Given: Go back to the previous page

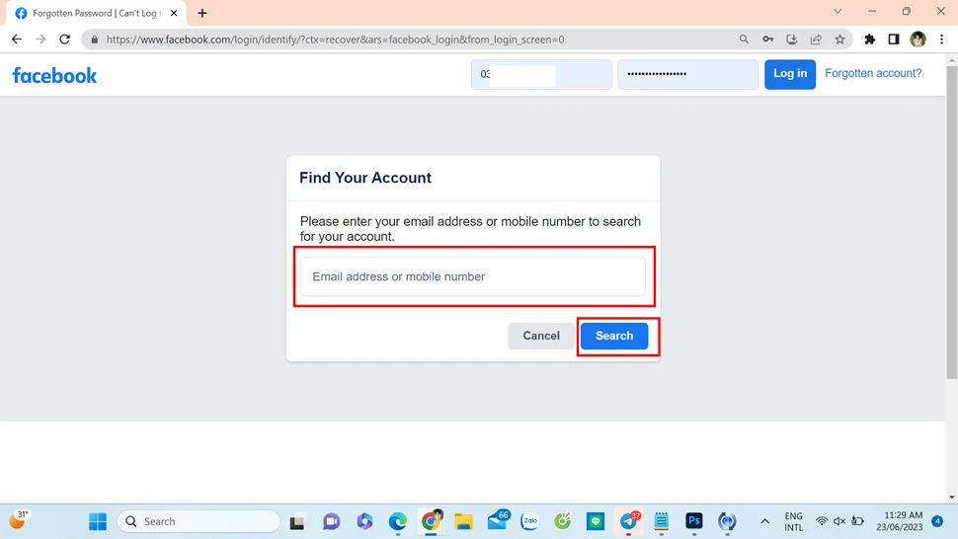Looking at the screenshot, I should click(x=17, y=39).
